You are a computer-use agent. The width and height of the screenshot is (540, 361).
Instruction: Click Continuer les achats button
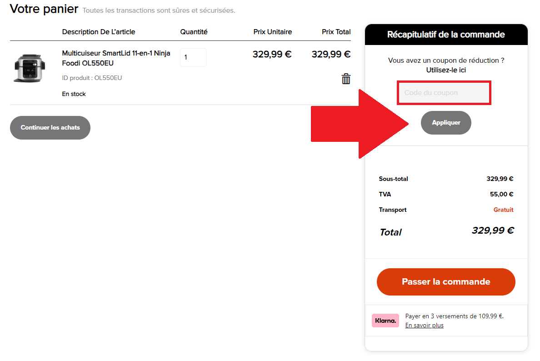(x=50, y=127)
